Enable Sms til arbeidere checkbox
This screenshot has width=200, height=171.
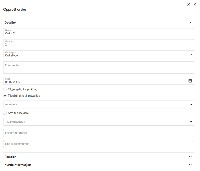point(5,113)
